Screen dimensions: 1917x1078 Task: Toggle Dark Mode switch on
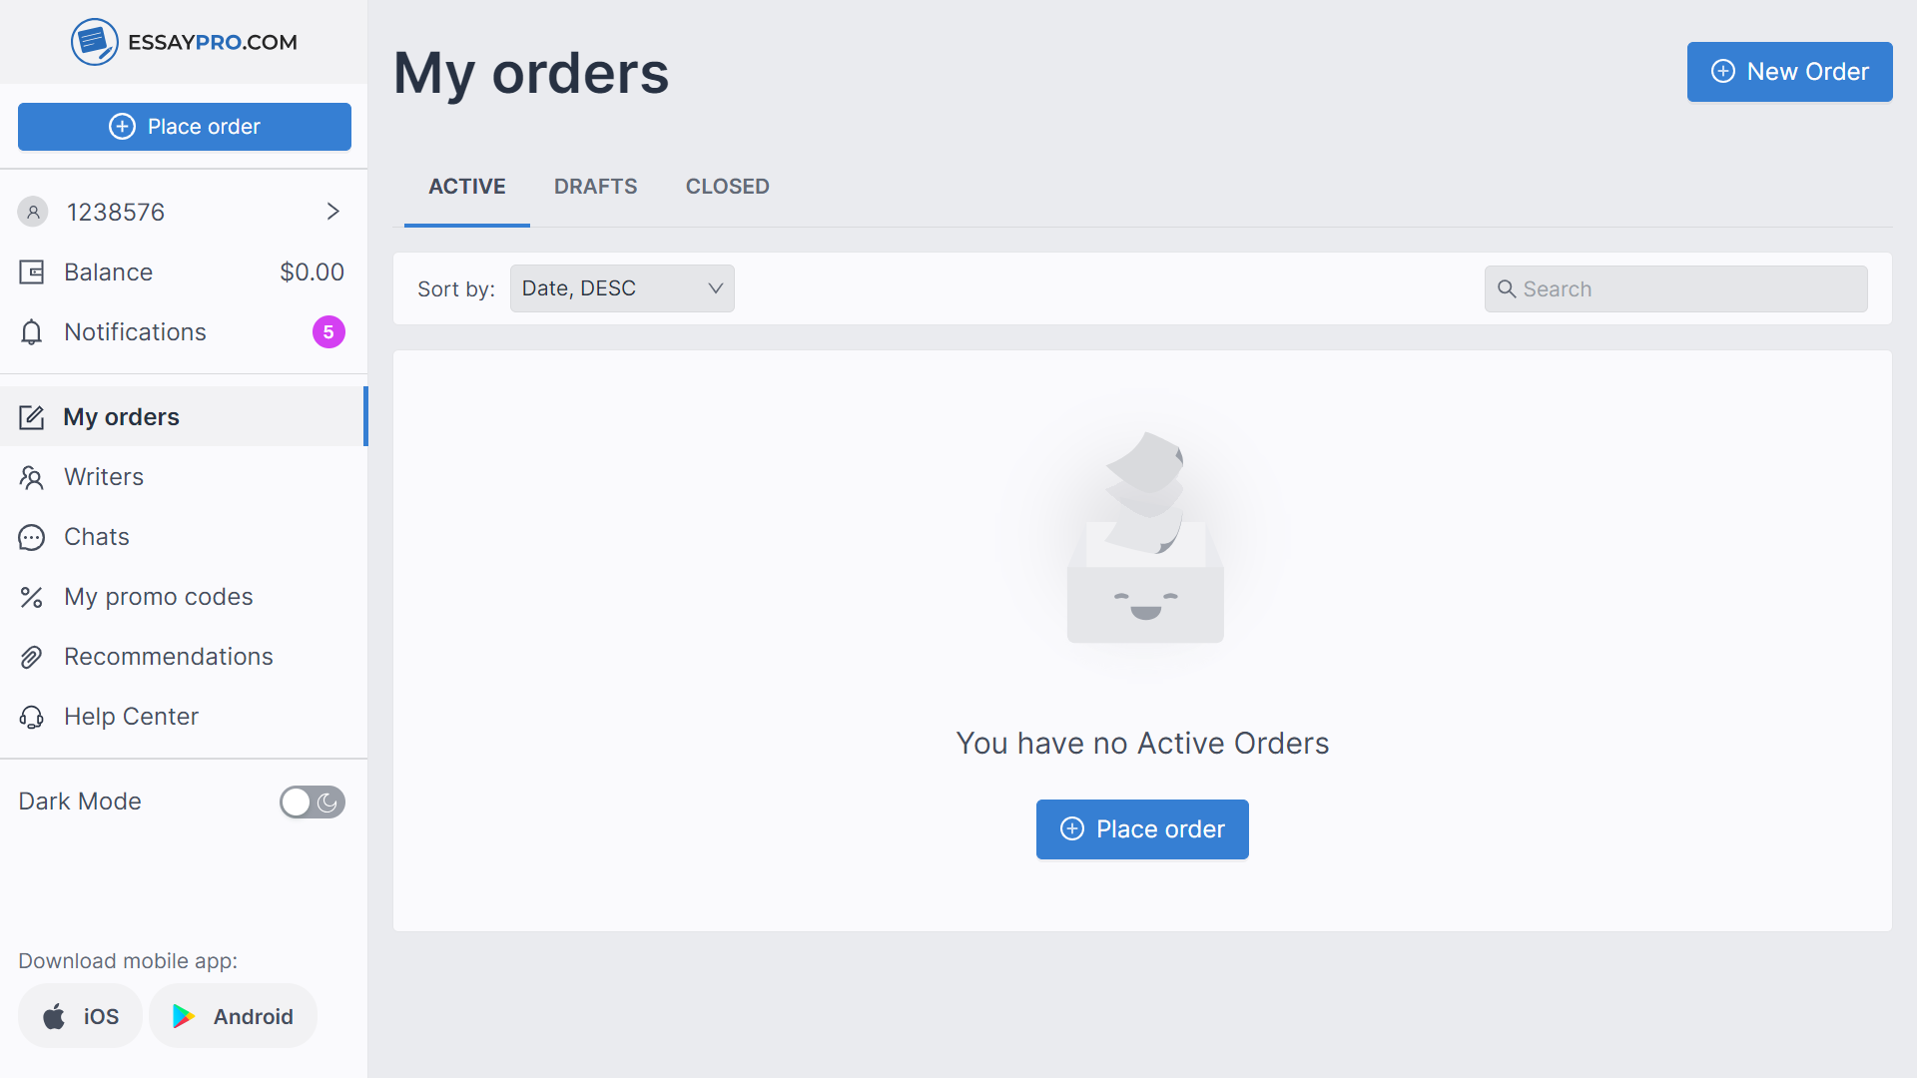(x=312, y=803)
